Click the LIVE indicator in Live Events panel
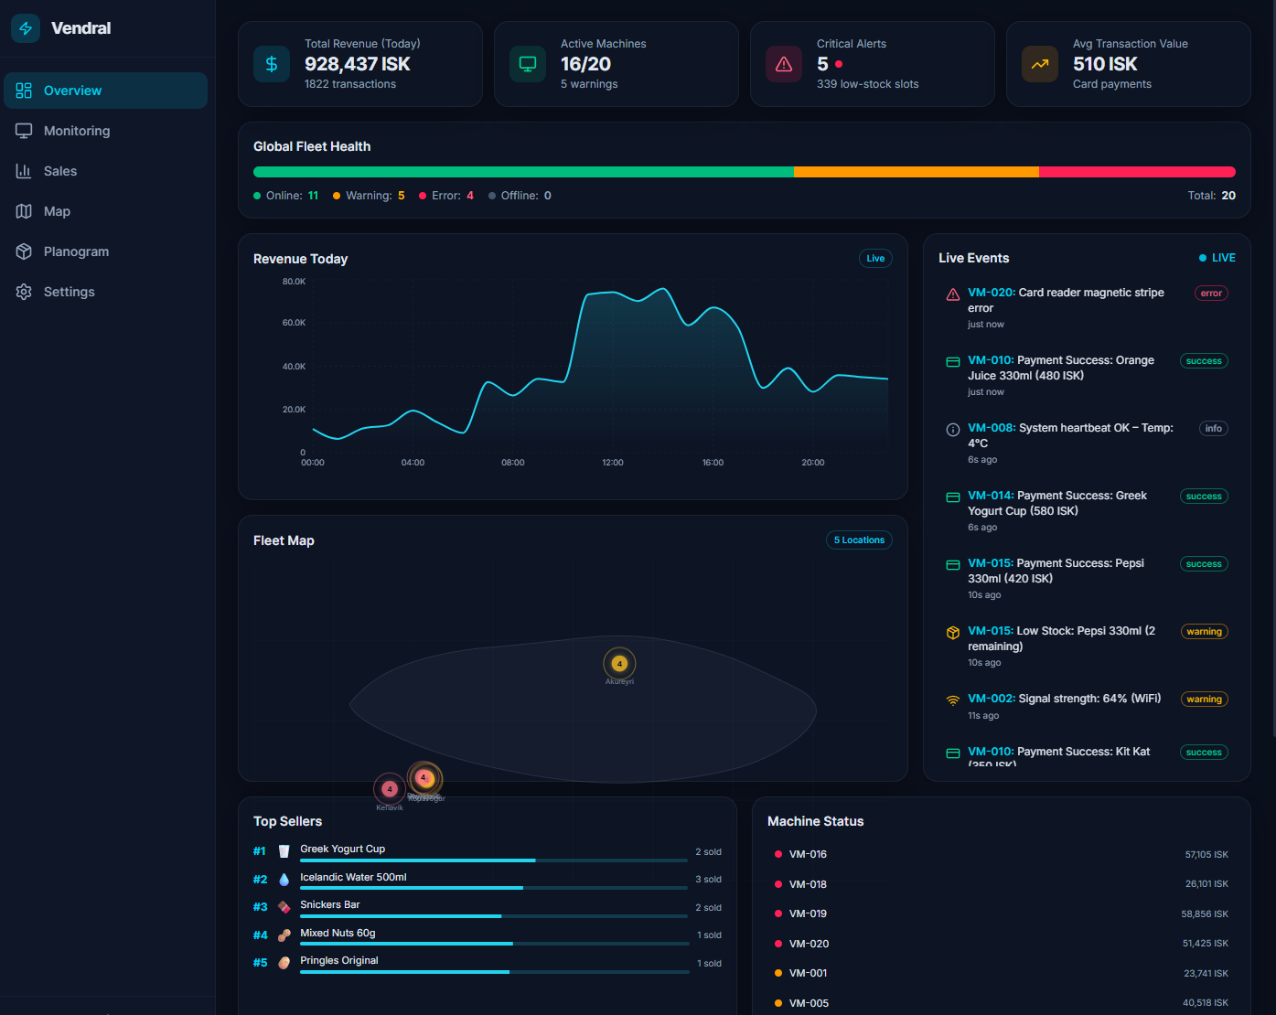Screen dimensions: 1276x1015 point(1217,257)
